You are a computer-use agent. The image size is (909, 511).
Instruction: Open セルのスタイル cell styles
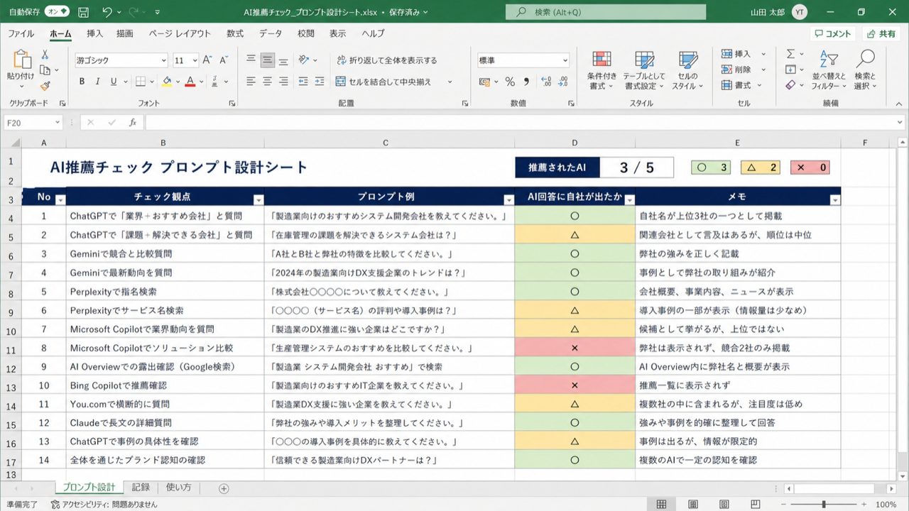687,70
